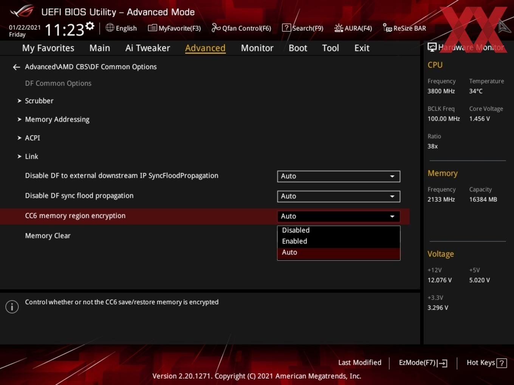Open MyFavorite(F3) list icon

tap(152, 28)
